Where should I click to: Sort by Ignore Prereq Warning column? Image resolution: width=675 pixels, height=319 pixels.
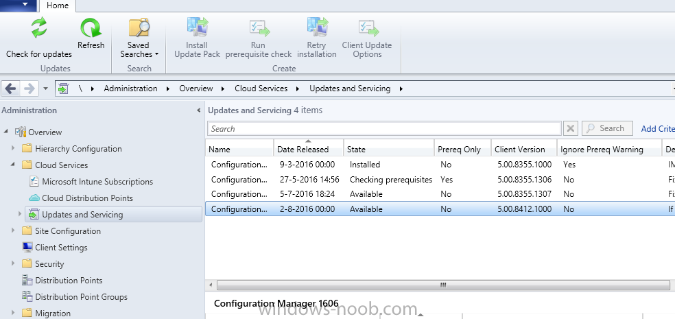click(x=609, y=150)
